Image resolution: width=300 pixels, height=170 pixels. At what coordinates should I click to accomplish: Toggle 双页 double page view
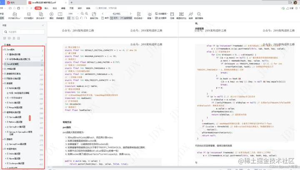coord(115,18)
